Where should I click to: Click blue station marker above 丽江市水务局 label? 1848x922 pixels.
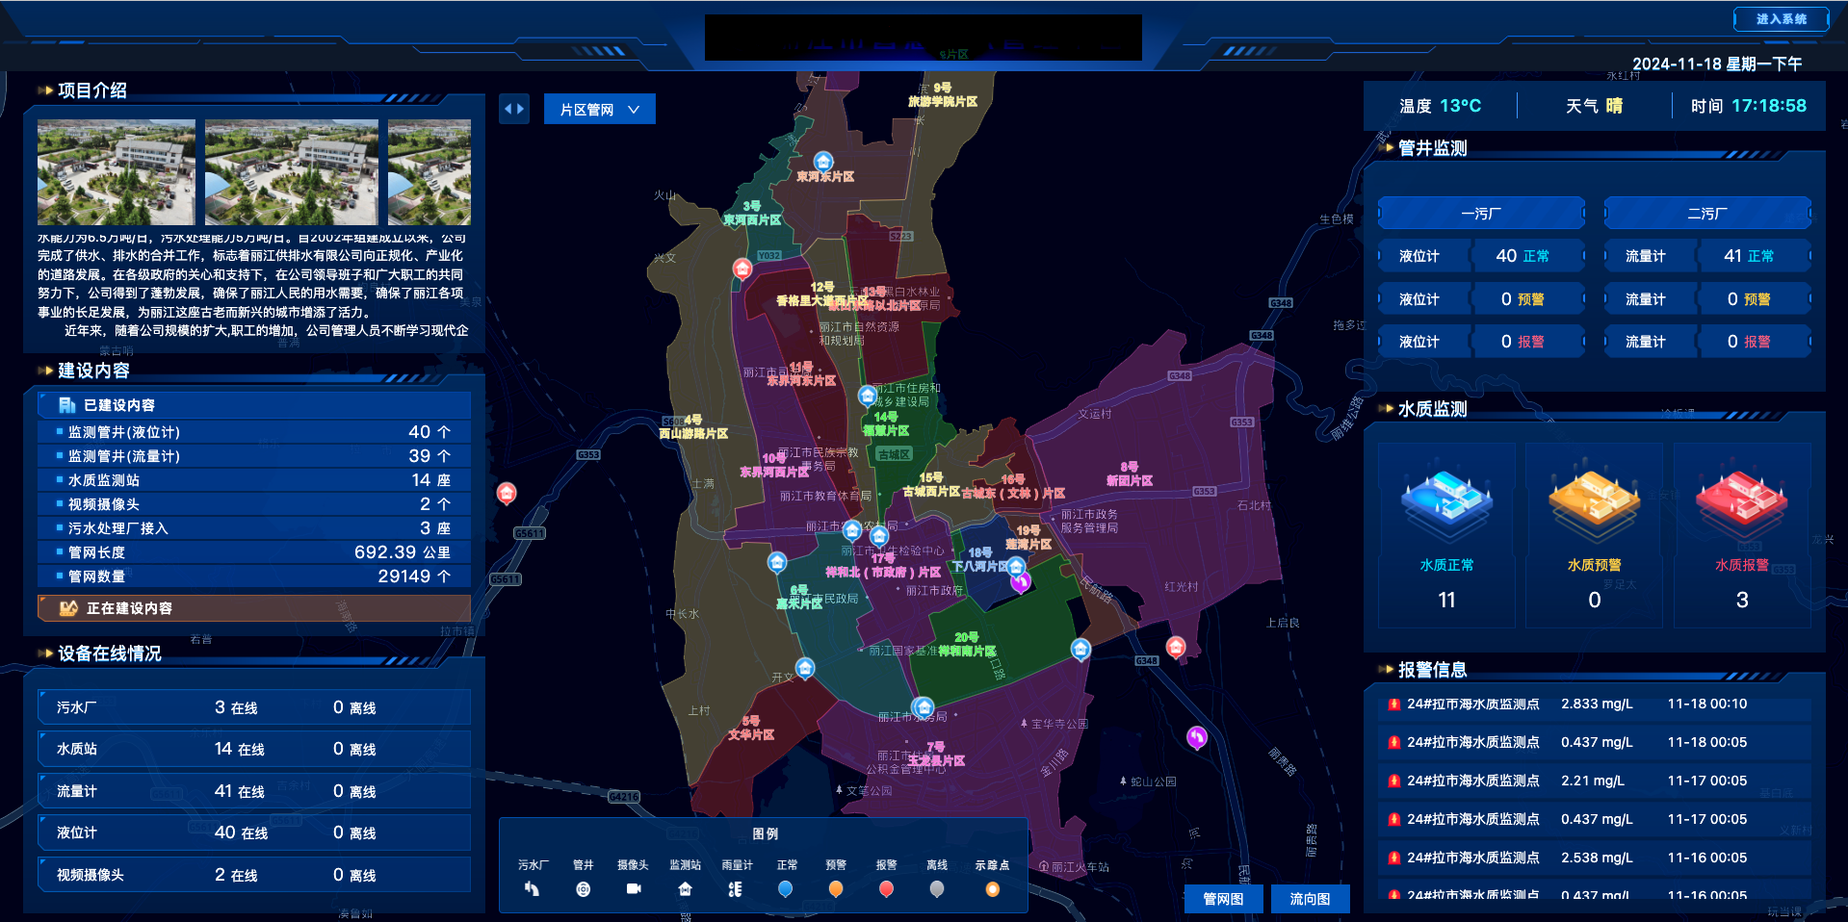923,708
